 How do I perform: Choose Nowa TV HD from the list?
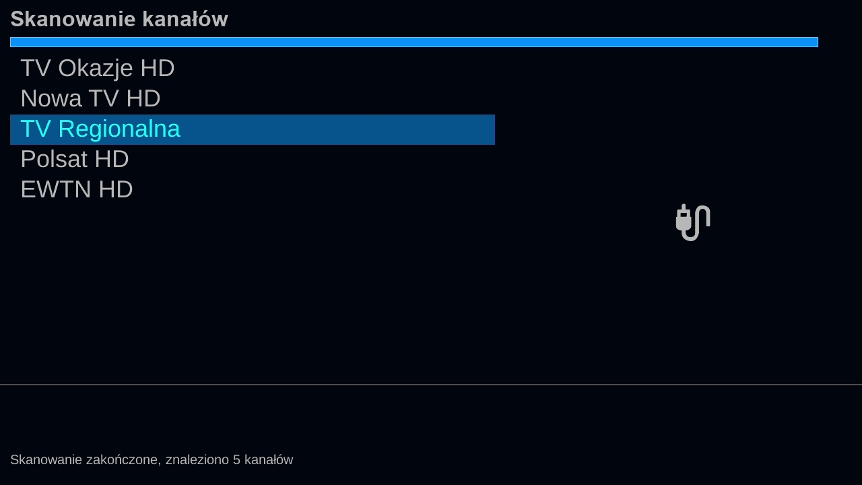click(x=90, y=98)
